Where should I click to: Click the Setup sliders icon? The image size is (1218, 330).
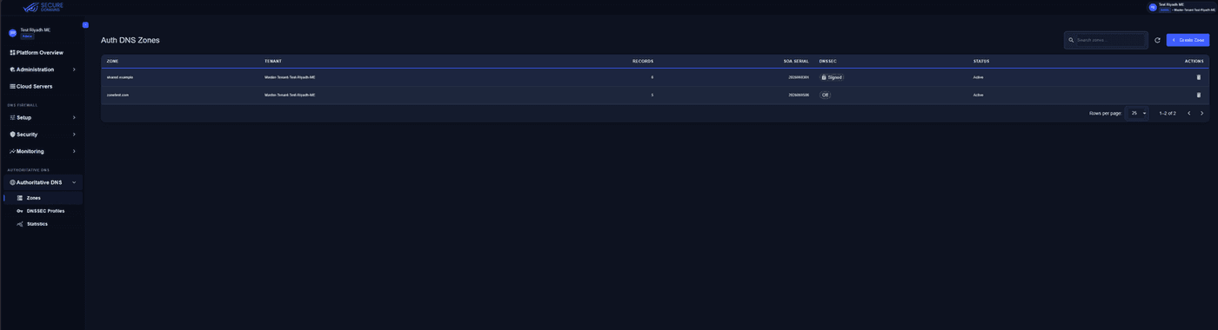[x=12, y=117]
